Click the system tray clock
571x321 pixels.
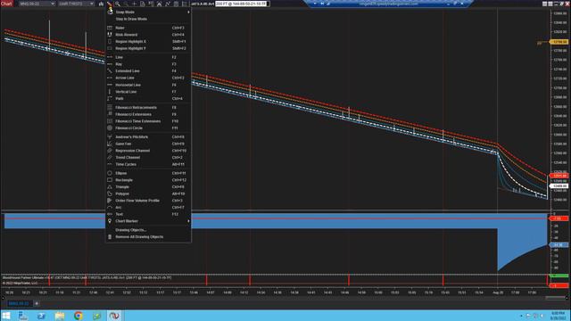point(558,316)
